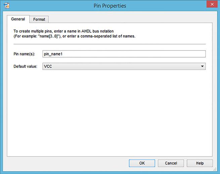
Task: Close the Pin Properties dialog
Action: coord(212,4)
